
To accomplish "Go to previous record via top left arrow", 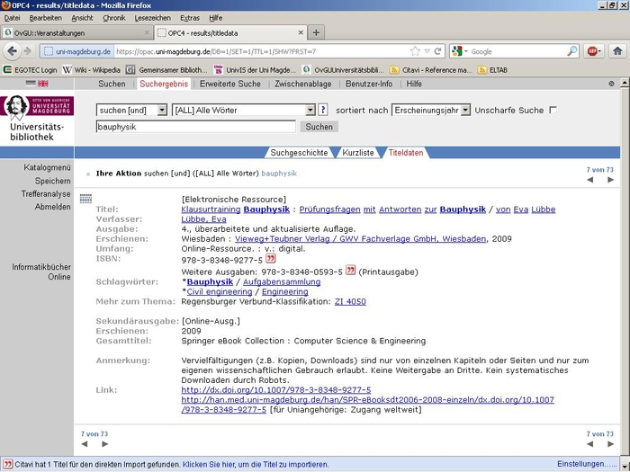I will (x=589, y=180).
